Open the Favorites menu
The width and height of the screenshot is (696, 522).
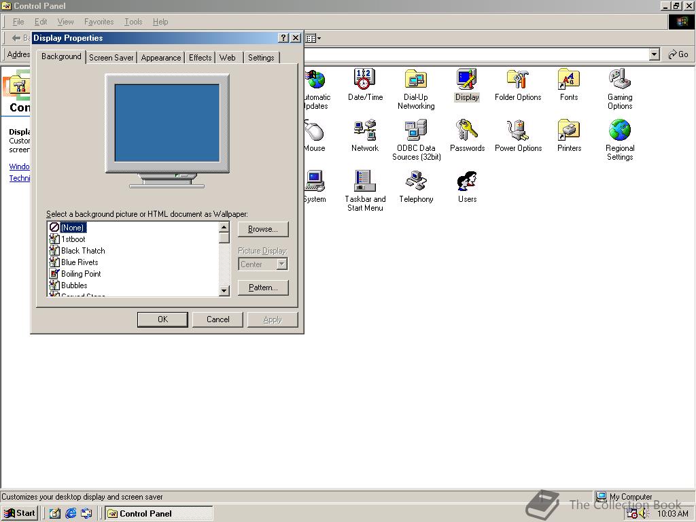point(99,22)
